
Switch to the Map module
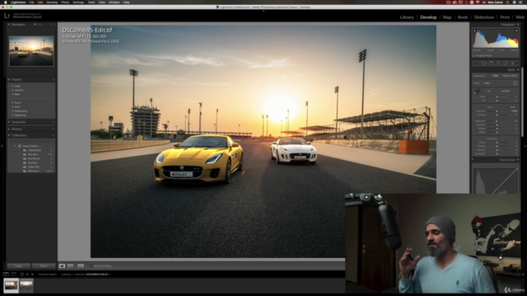(x=447, y=17)
